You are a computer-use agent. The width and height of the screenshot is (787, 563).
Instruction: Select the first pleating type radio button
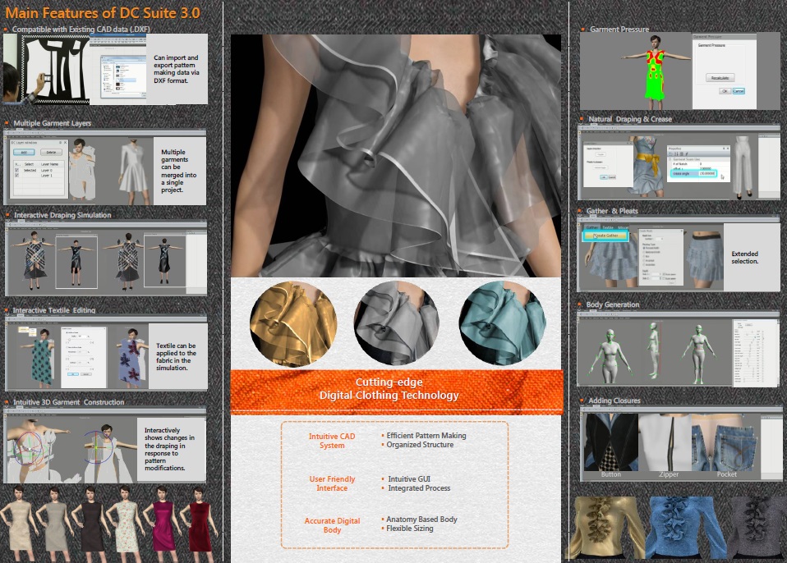(644, 248)
